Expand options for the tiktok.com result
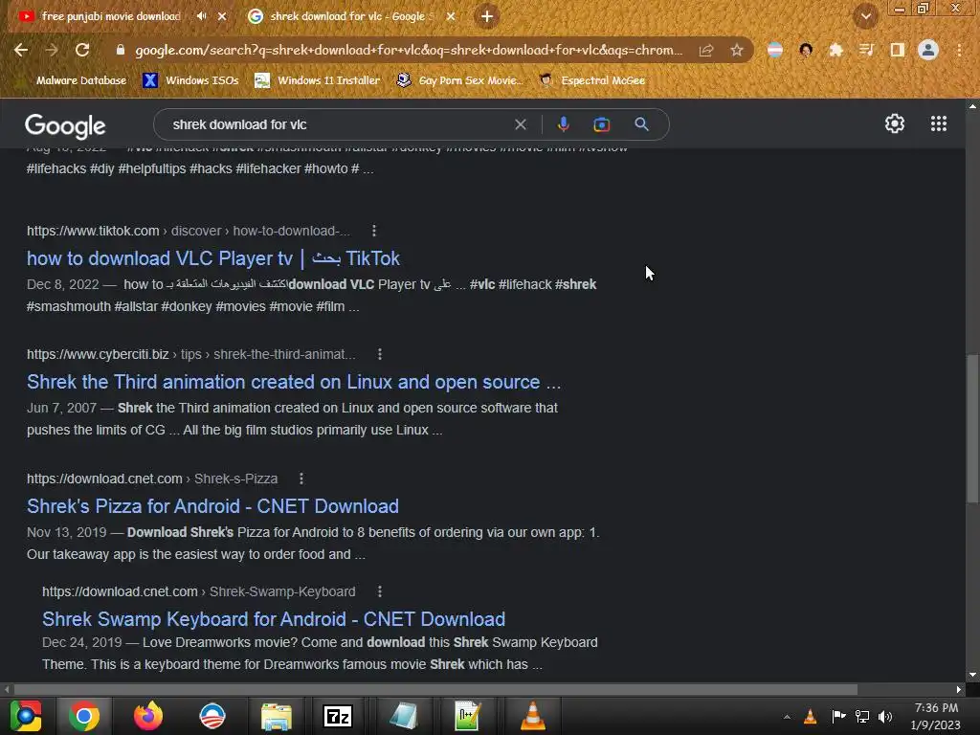 click(x=374, y=231)
